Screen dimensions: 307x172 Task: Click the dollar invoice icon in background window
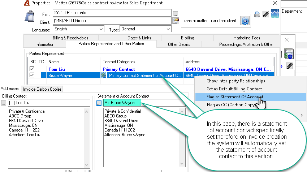click(289, 54)
